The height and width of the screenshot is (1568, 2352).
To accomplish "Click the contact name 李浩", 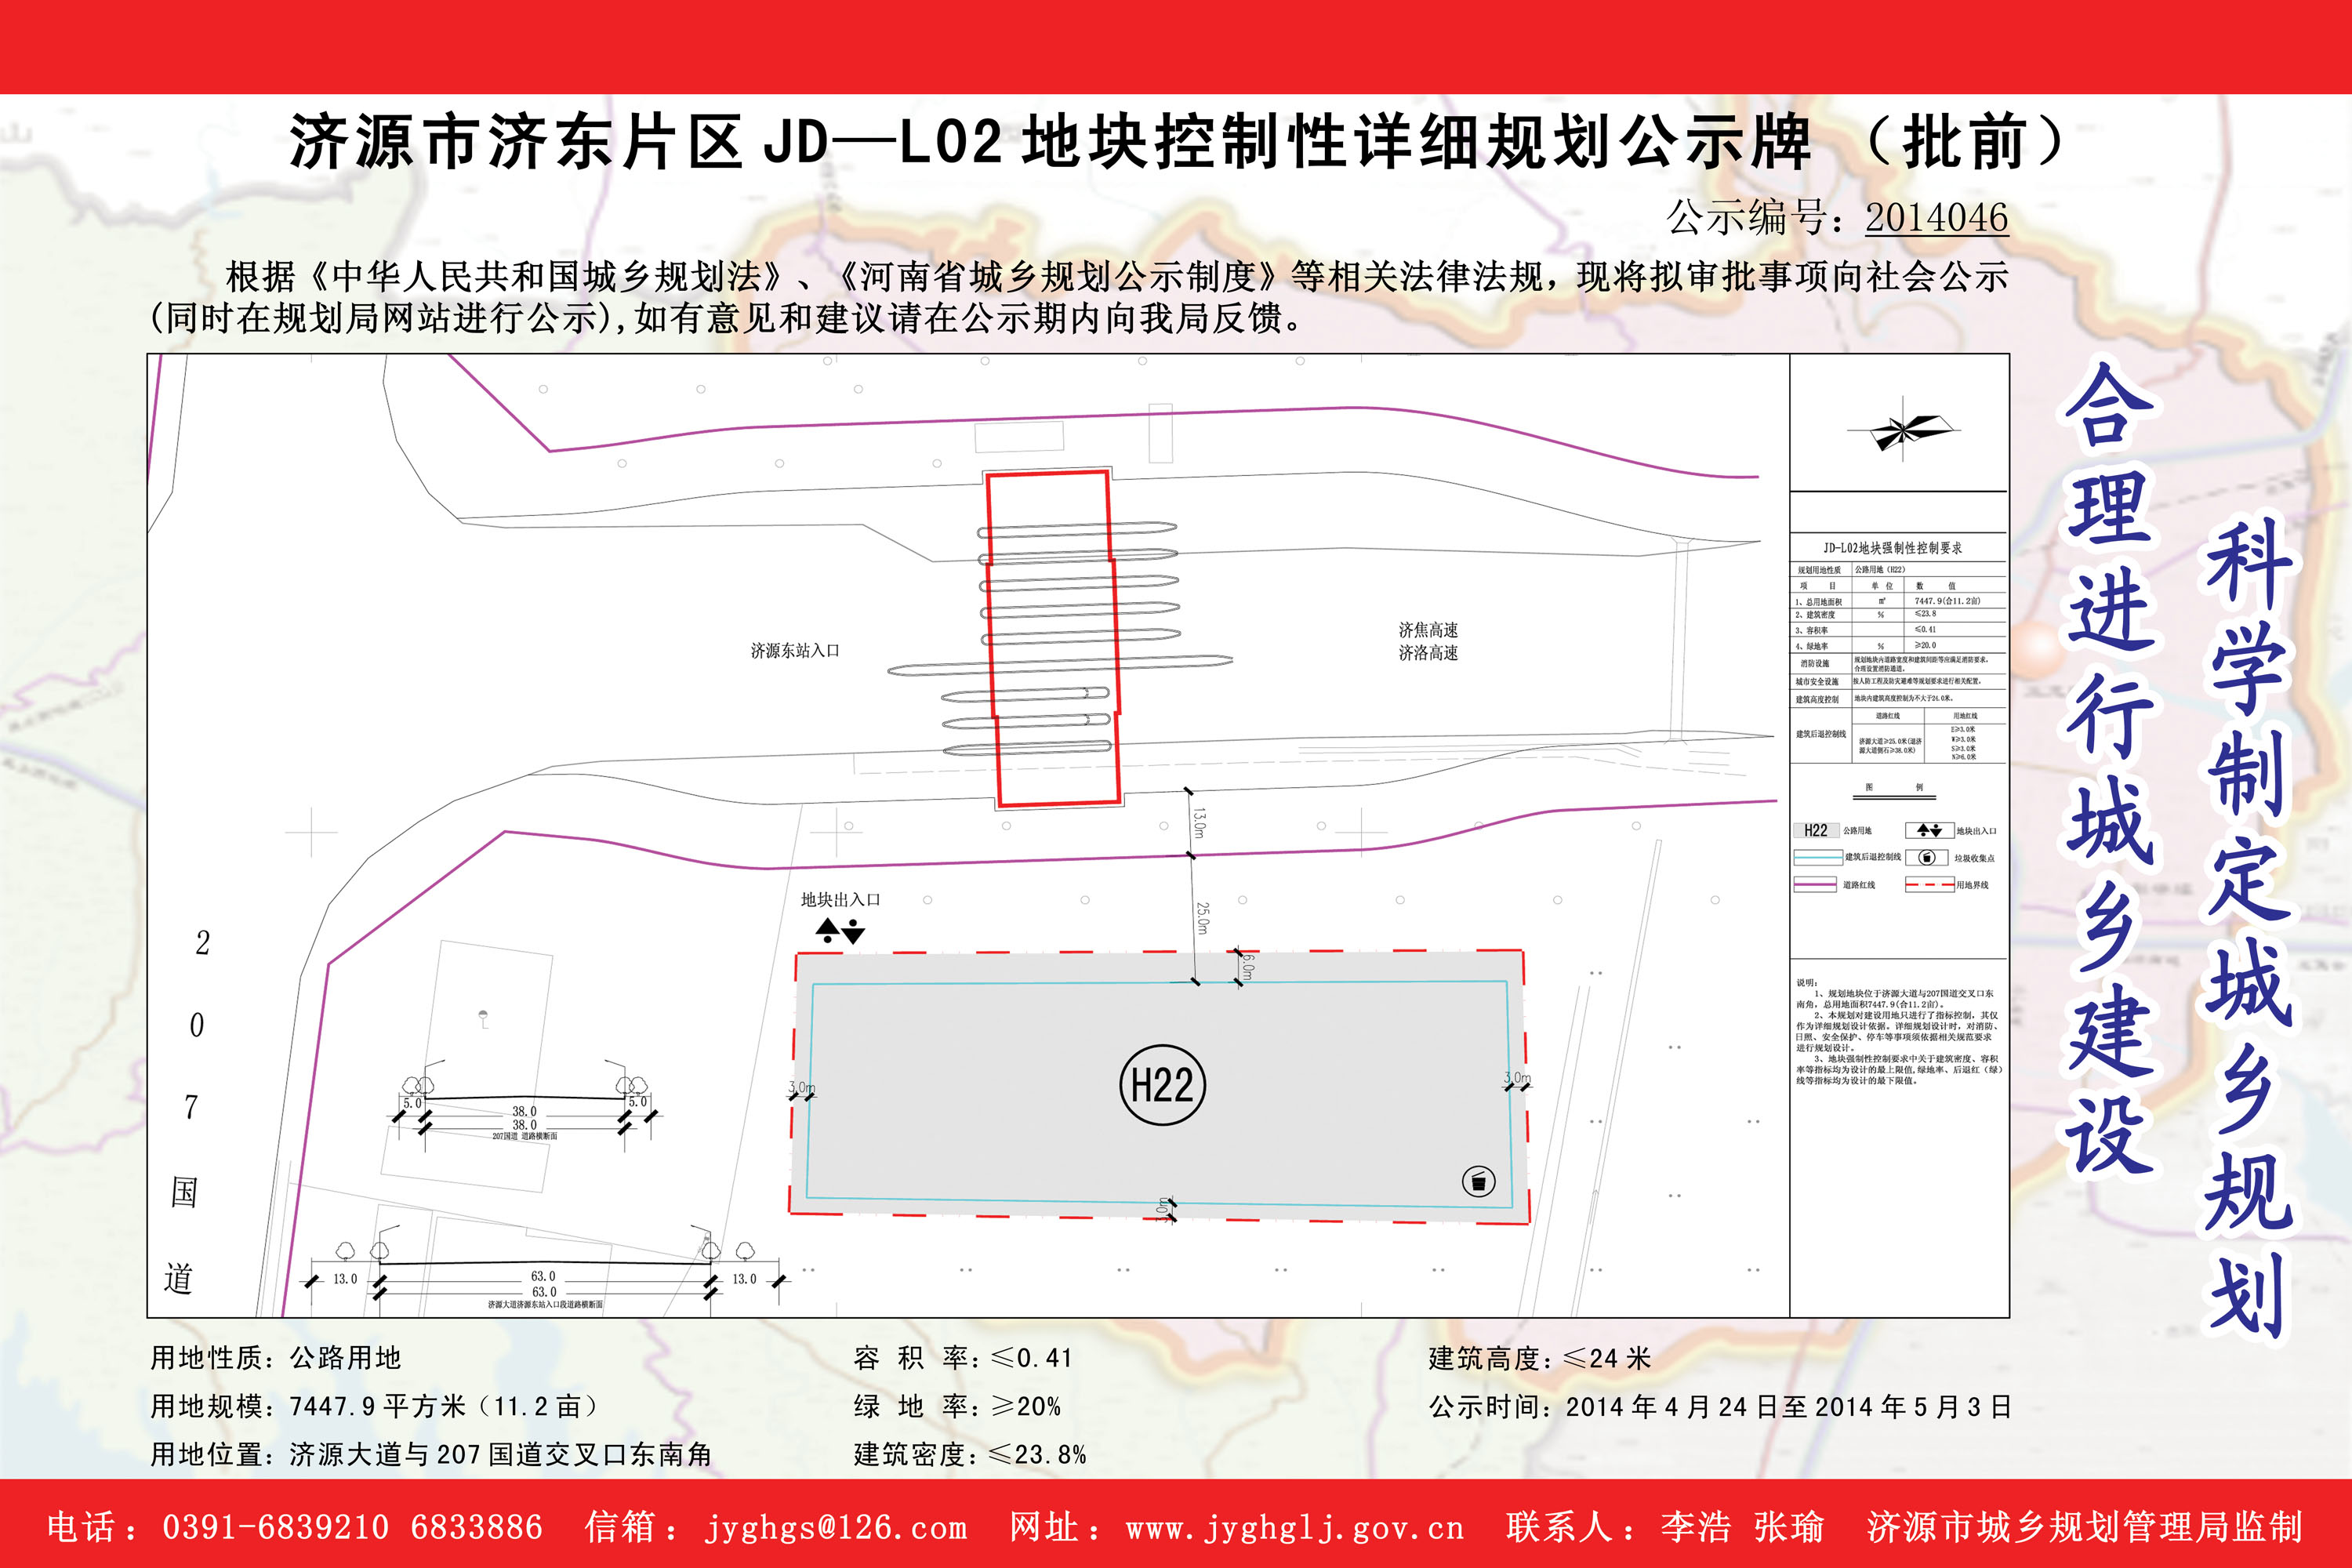I will [x=1695, y=1527].
